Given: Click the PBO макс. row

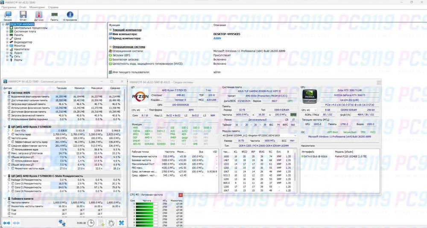Looking at the screenshot, I should pos(174,168).
